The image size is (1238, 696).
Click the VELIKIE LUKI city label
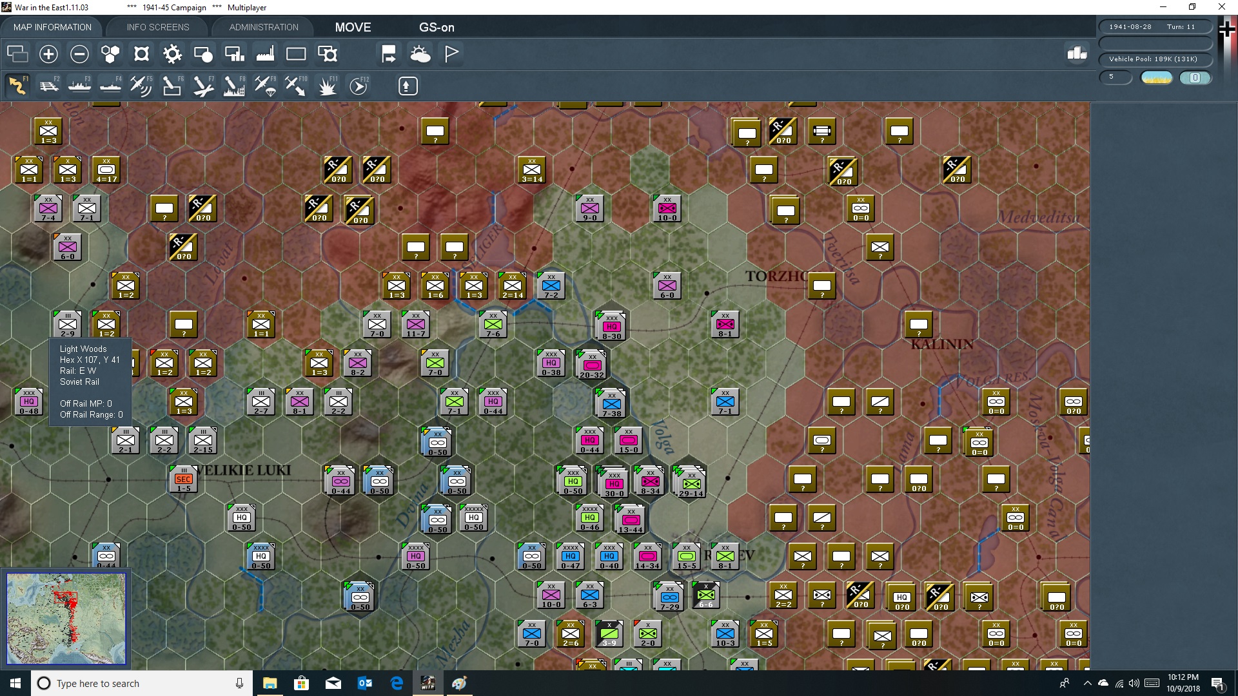pos(243,470)
